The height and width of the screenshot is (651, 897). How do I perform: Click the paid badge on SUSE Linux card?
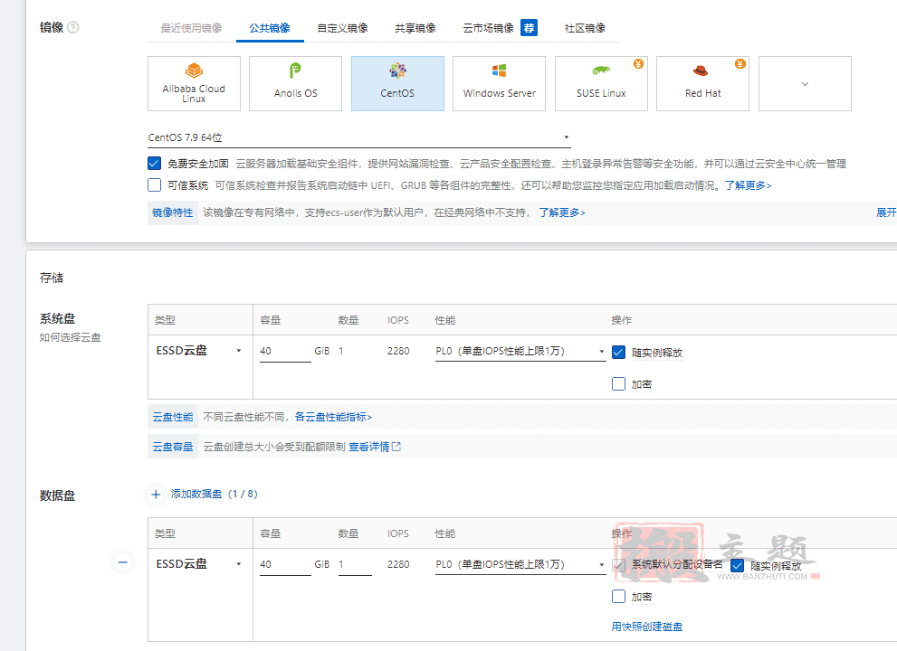click(x=638, y=64)
